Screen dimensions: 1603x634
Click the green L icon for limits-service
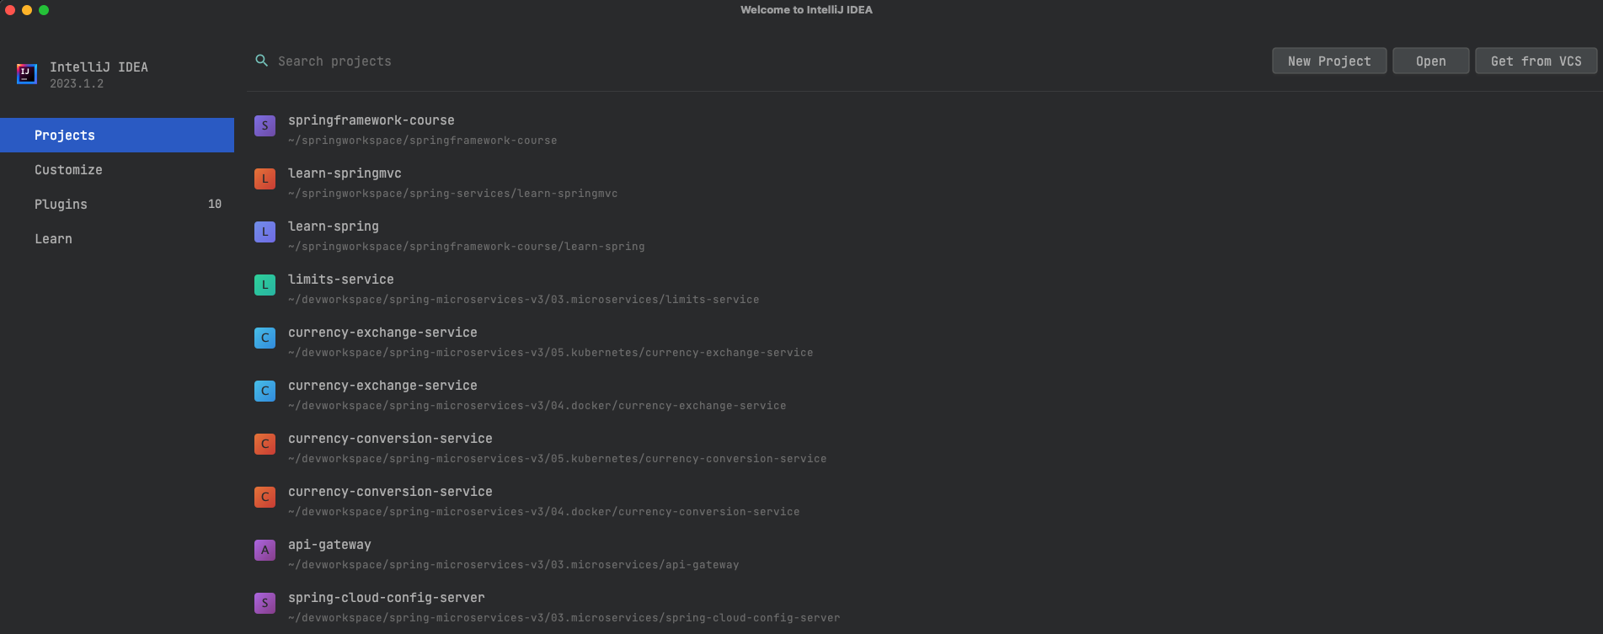click(x=264, y=285)
